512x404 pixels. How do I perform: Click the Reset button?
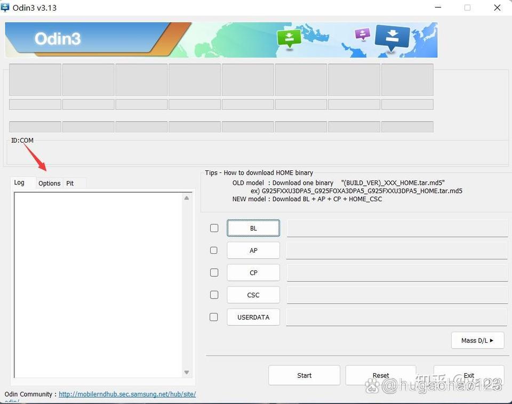click(381, 375)
